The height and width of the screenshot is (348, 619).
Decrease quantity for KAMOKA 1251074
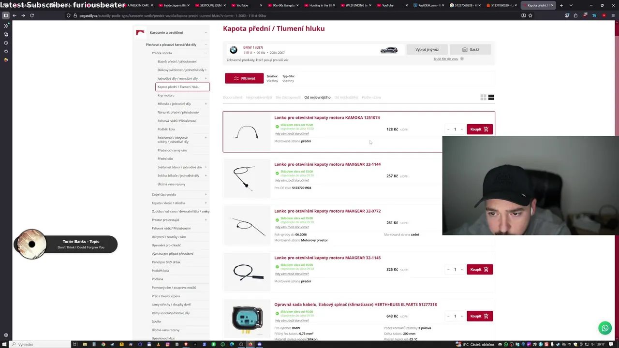pyautogui.click(x=448, y=129)
